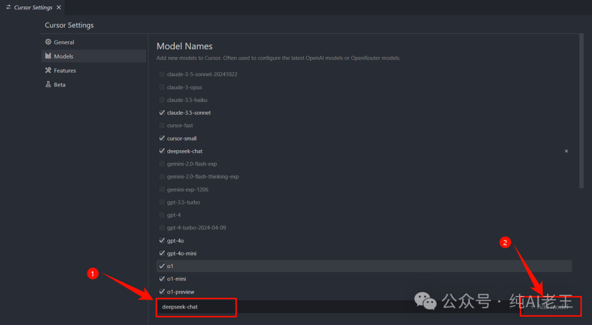This screenshot has width=592, height=325.
Task: Click the models list vertical scrollbar
Action: pyautogui.click(x=581, y=110)
